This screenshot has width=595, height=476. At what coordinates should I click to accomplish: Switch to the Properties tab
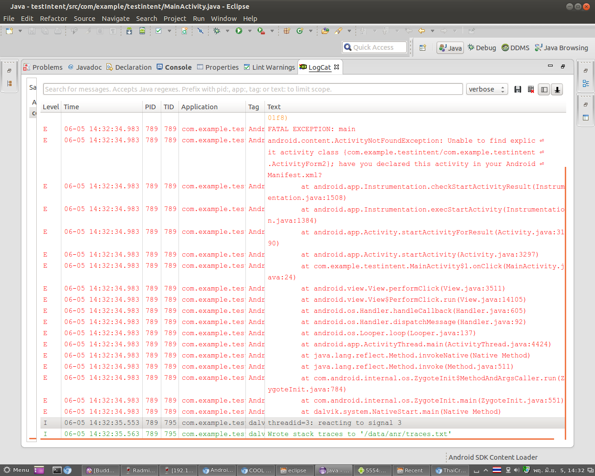click(218, 67)
